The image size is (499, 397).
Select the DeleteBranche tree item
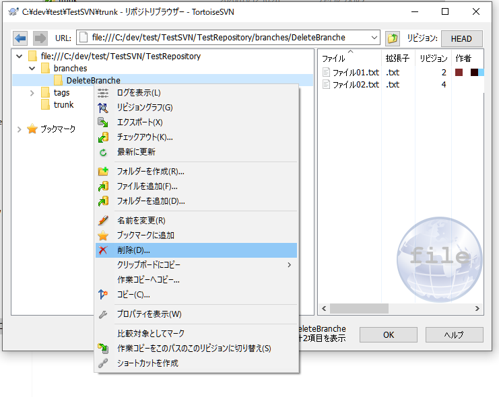pyautogui.click(x=93, y=81)
